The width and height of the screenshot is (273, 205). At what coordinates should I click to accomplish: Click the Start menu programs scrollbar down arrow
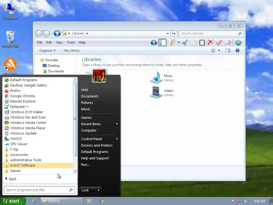[x=75, y=171]
